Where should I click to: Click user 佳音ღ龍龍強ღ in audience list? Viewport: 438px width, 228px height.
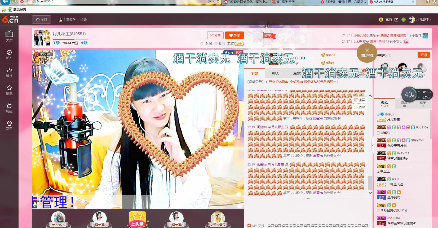pos(397,158)
